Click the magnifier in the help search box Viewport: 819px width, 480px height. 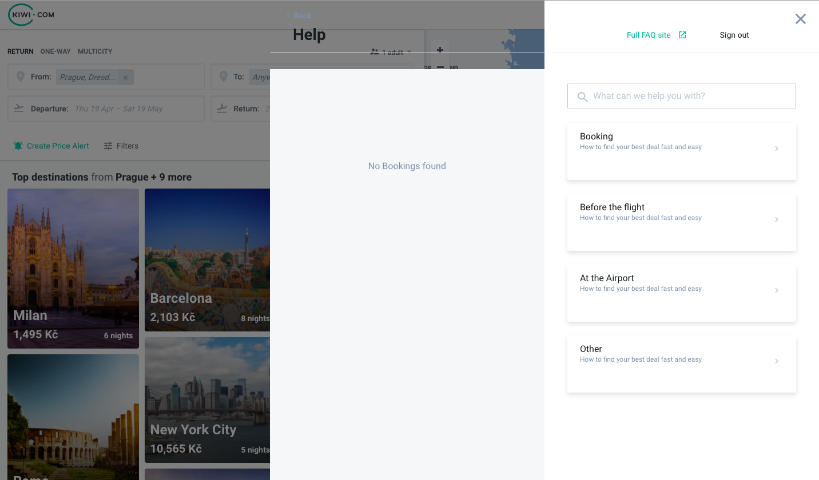(x=582, y=97)
